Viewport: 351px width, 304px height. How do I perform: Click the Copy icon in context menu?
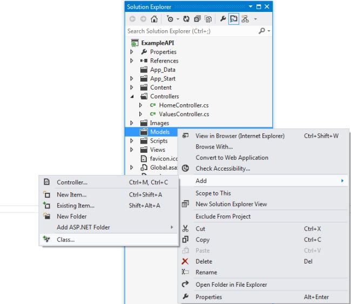185,239
